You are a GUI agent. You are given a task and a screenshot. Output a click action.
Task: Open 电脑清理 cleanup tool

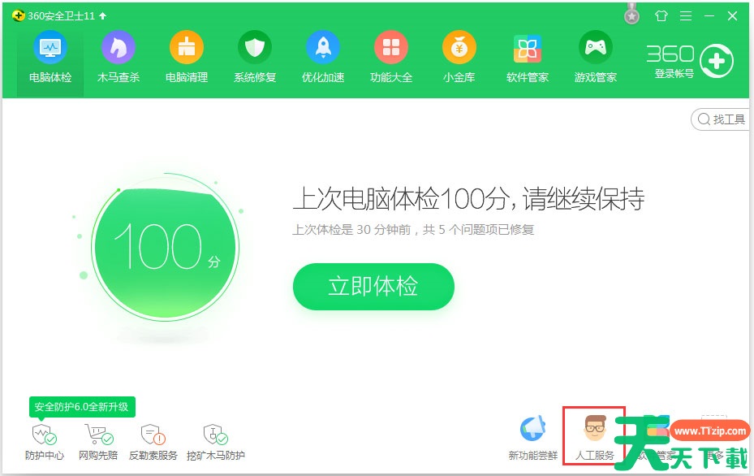click(187, 58)
